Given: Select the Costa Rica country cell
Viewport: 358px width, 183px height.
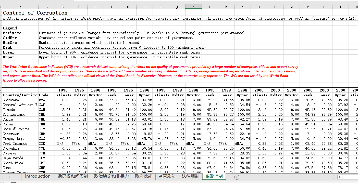Looking at the screenshot, I should pyautogui.click(x=20, y=163).
